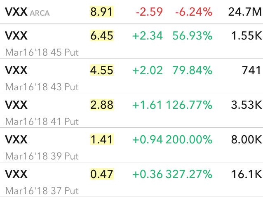The height and width of the screenshot is (197, 263).
Task: Open VXX Mar16'18 41 Put contract
Action: tap(131, 110)
